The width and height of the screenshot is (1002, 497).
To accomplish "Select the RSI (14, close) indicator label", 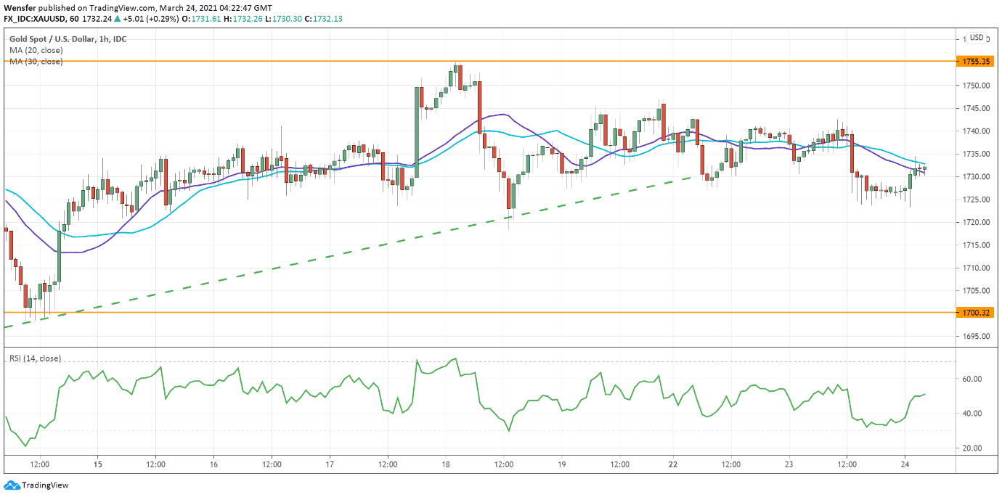I will pyautogui.click(x=35, y=358).
